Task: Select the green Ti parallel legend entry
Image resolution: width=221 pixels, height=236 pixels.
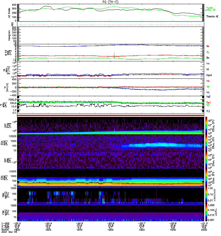Action: (208, 105)
